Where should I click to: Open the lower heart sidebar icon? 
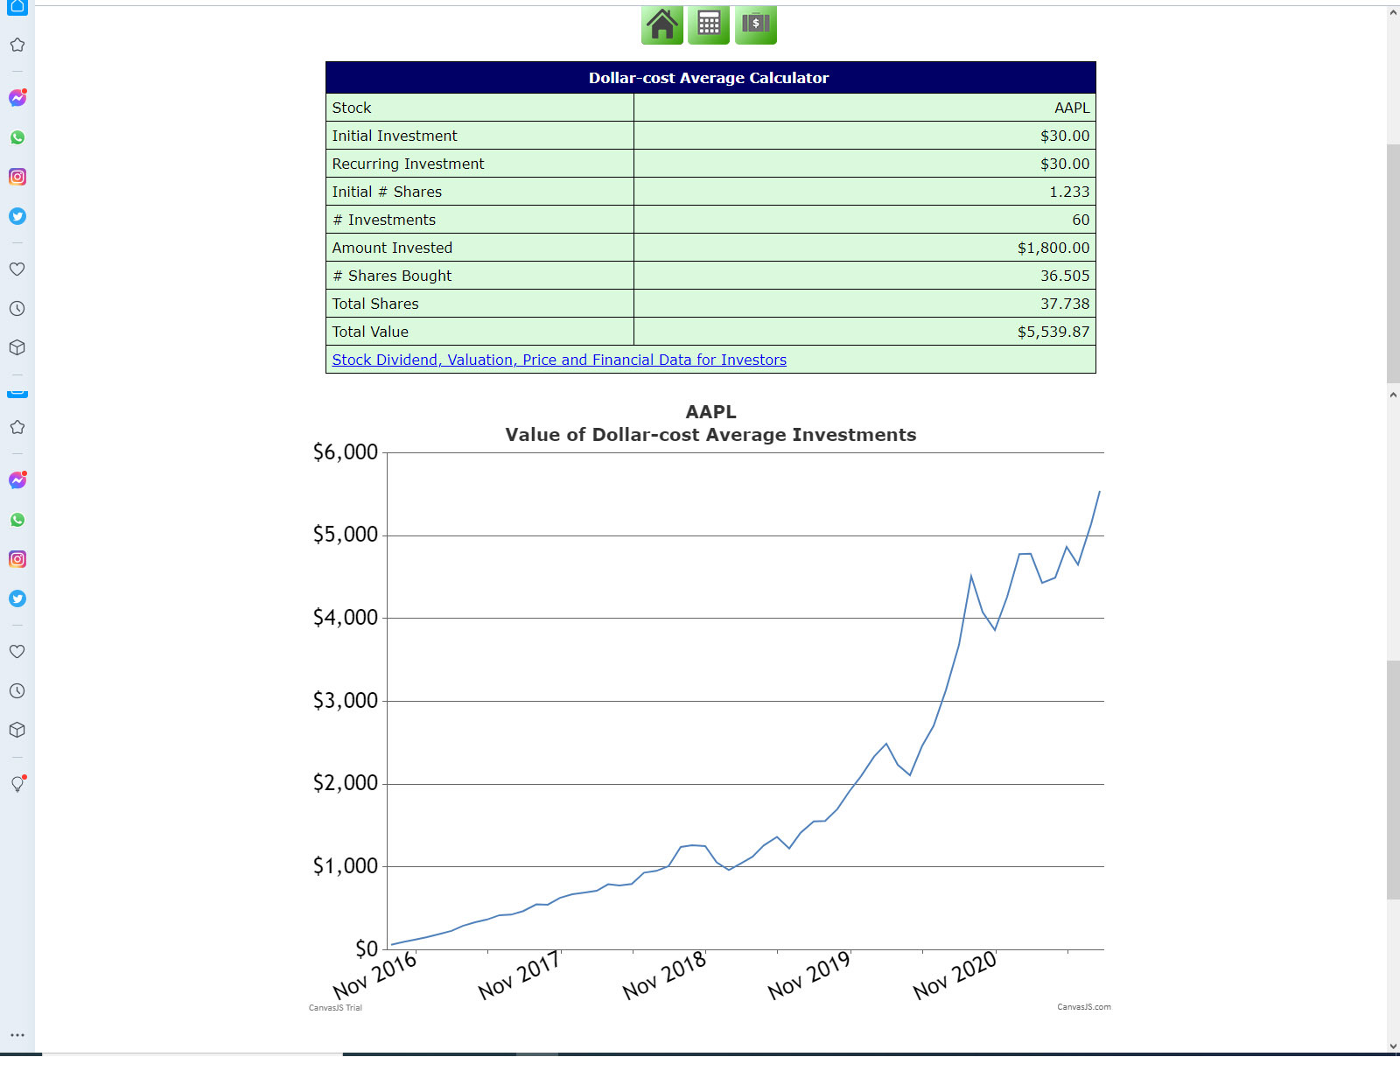pos(17,651)
